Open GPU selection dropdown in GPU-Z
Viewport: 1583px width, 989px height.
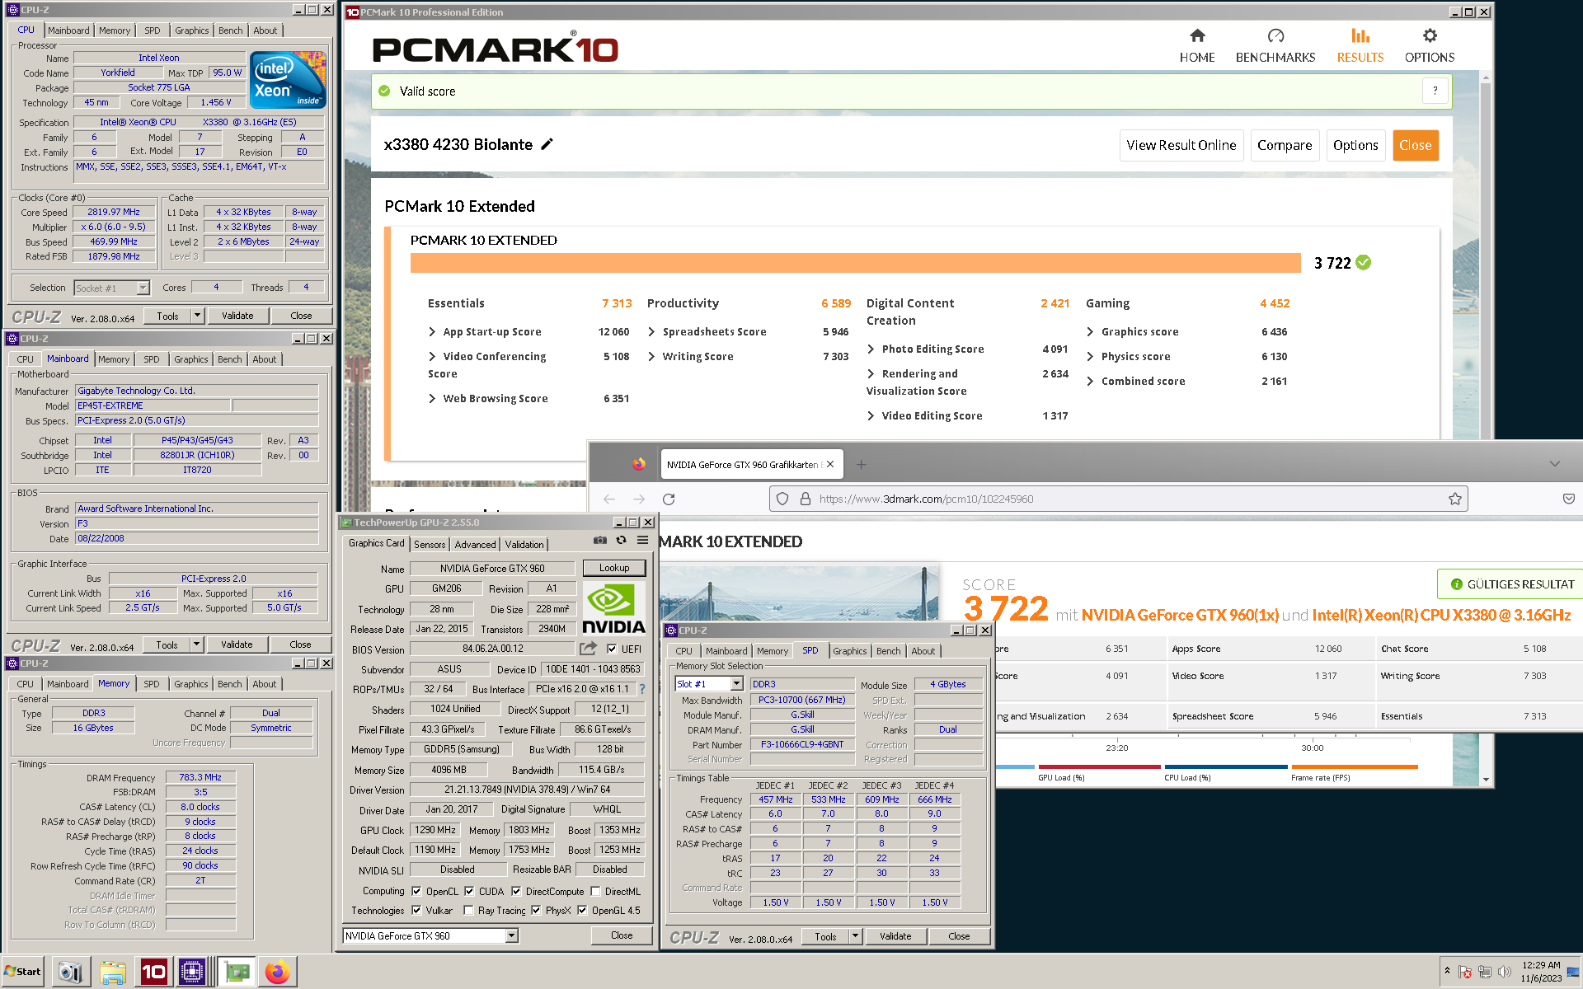click(511, 935)
